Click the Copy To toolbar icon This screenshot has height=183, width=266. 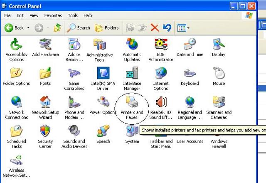coord(142,28)
